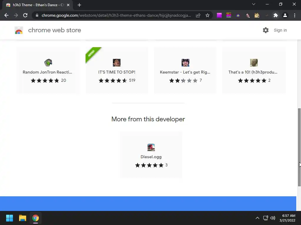Open Diesel.ogg truck icon

pos(151,148)
